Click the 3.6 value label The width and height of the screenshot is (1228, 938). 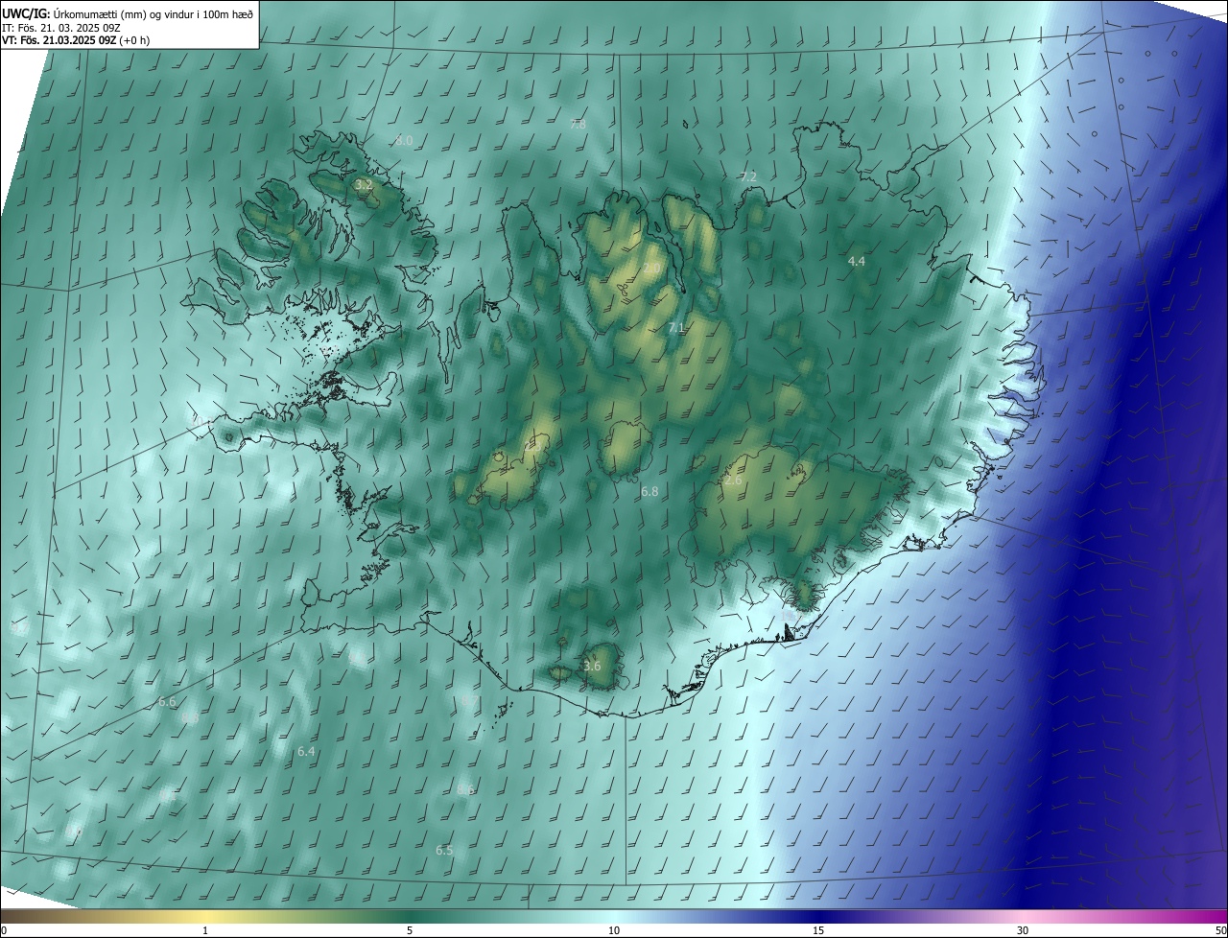[592, 666]
